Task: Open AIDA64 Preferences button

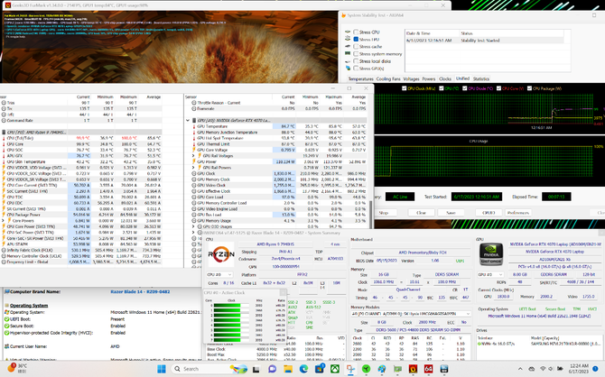Action: (517, 212)
